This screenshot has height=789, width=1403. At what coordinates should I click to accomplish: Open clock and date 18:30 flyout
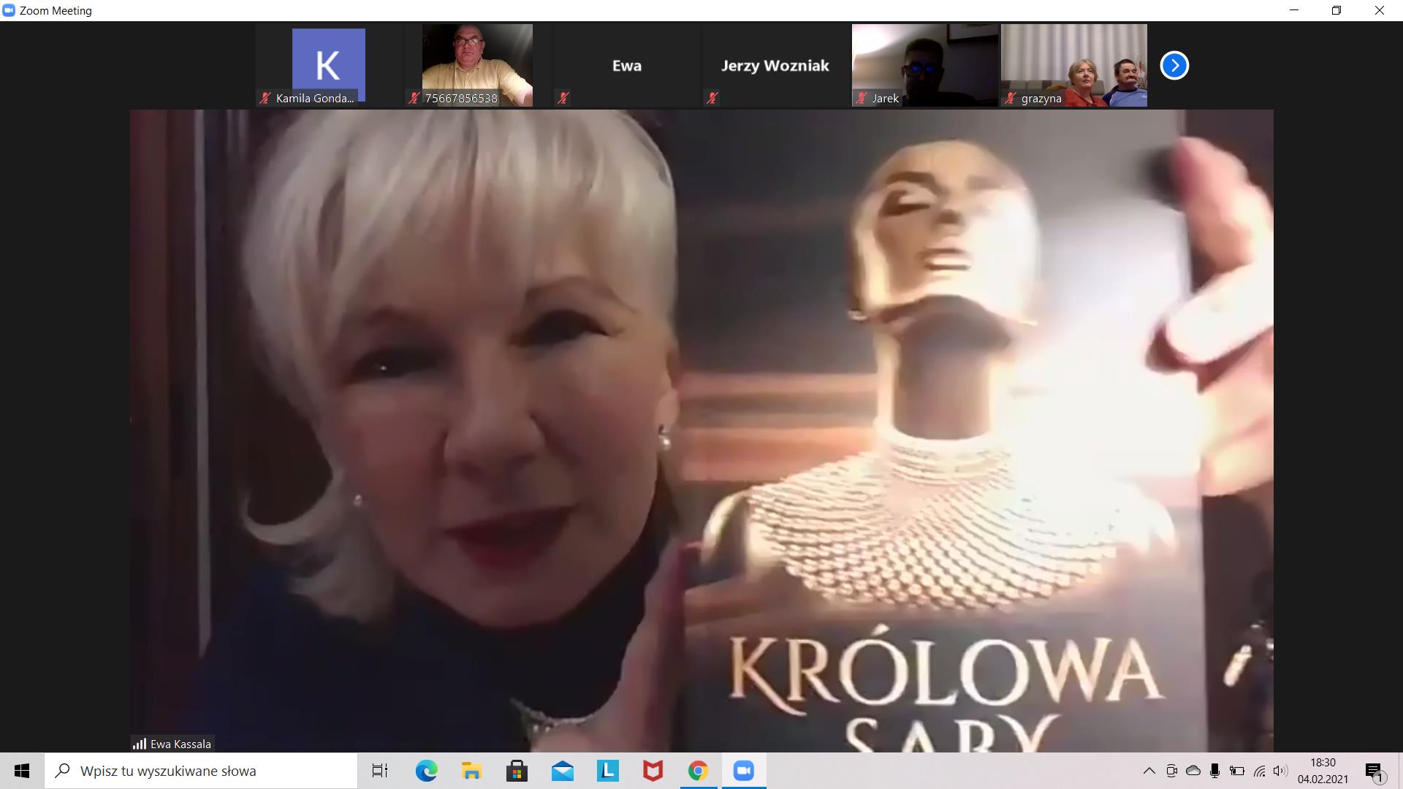click(1323, 771)
